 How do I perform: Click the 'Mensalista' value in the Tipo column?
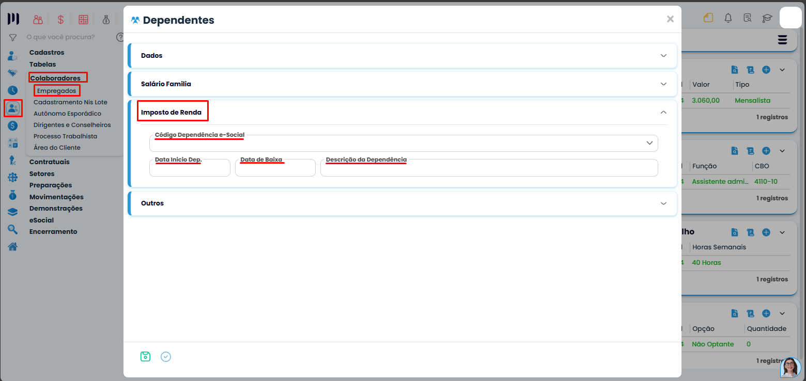pyautogui.click(x=752, y=101)
